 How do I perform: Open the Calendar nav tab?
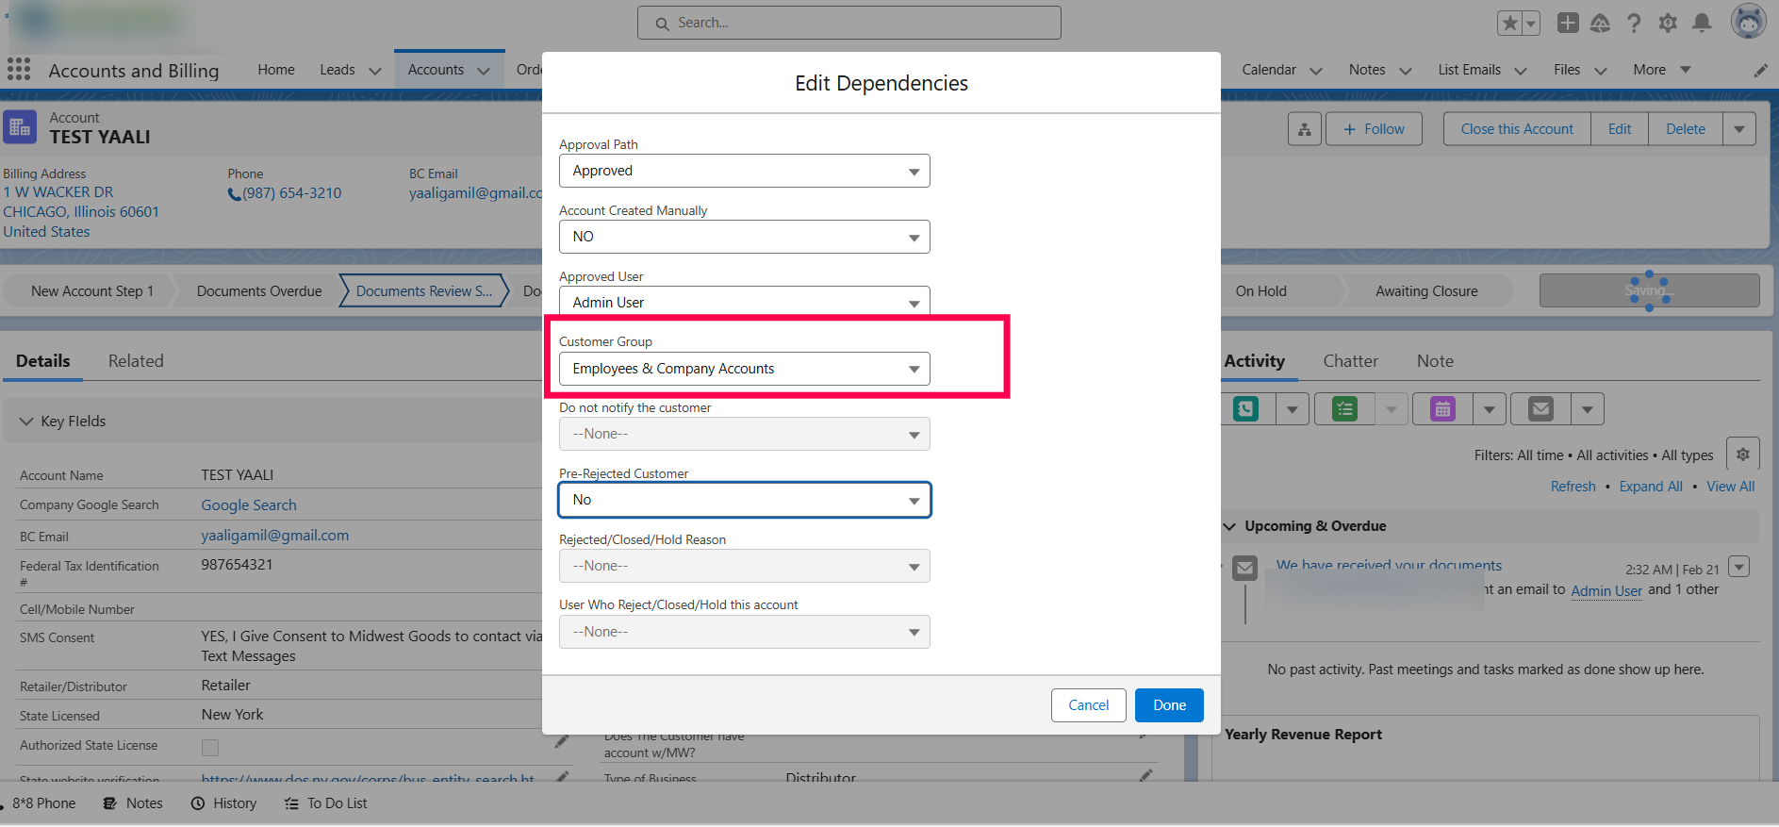[x=1269, y=70]
